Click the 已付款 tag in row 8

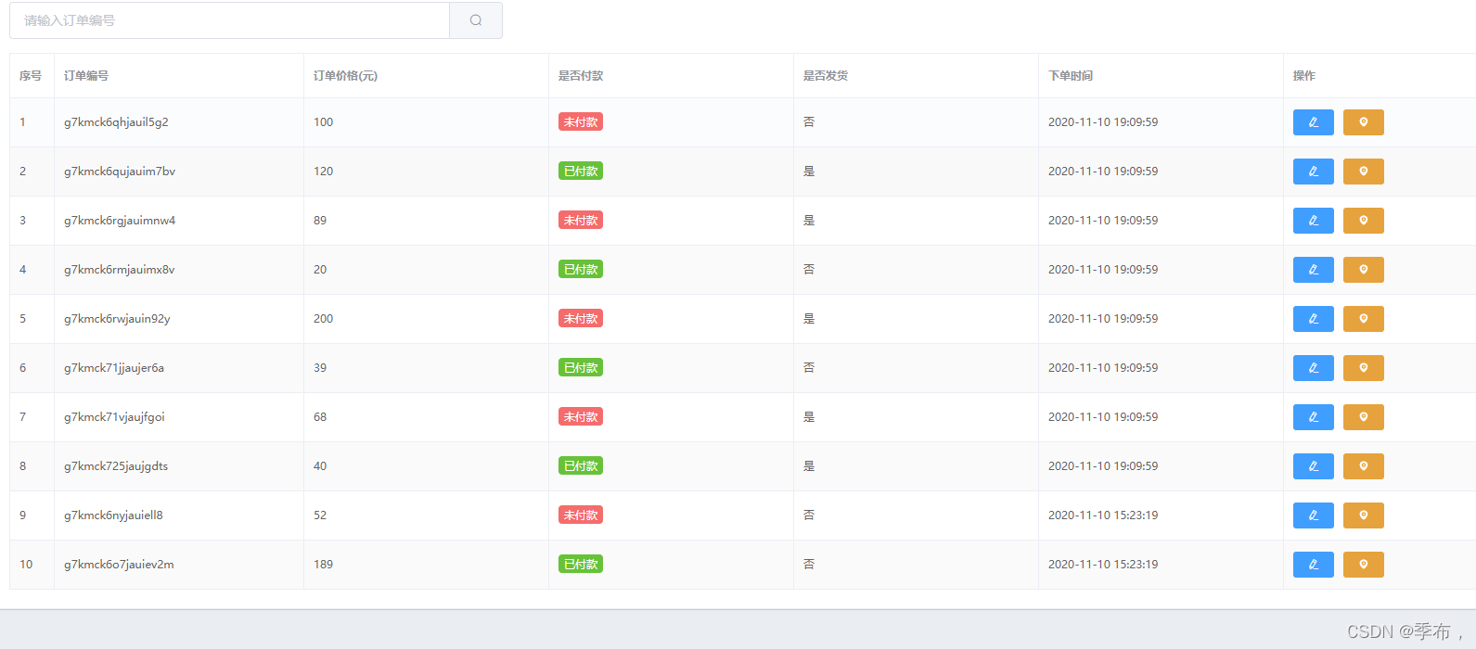(x=581, y=465)
